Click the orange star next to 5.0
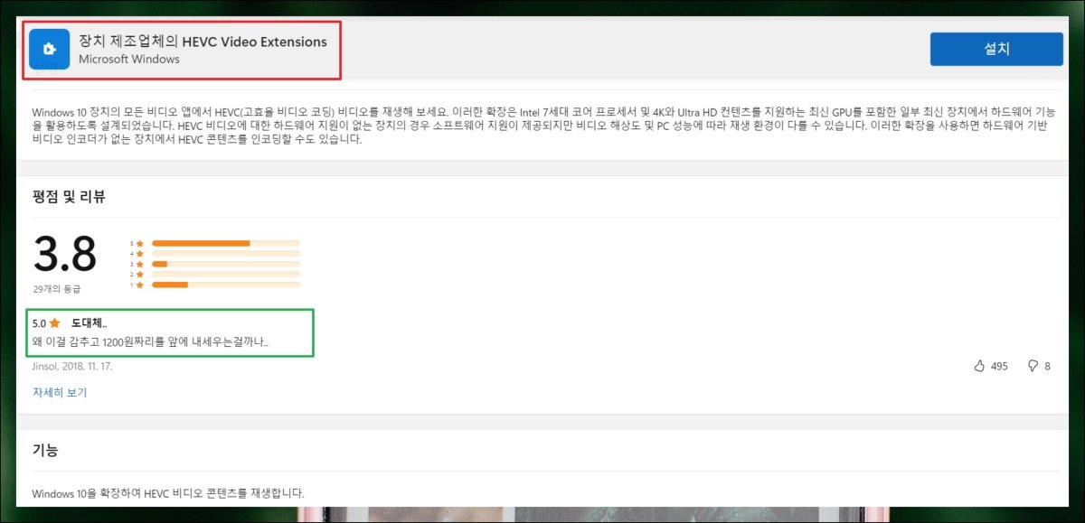 [55, 322]
